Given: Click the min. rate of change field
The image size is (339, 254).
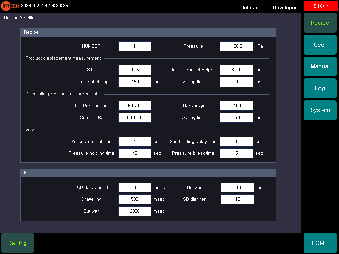Looking at the screenshot, I should coord(134,82).
